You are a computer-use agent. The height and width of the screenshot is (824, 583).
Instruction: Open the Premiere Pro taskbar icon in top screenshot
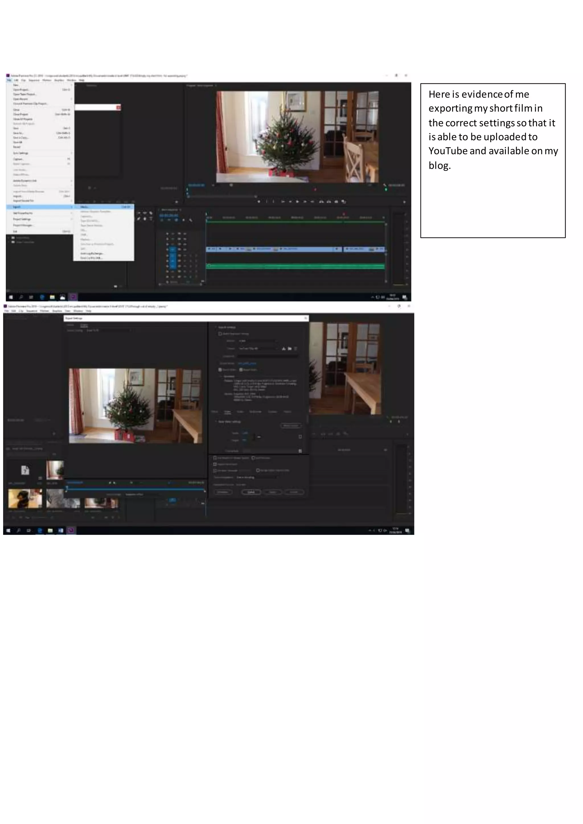pos(73,297)
